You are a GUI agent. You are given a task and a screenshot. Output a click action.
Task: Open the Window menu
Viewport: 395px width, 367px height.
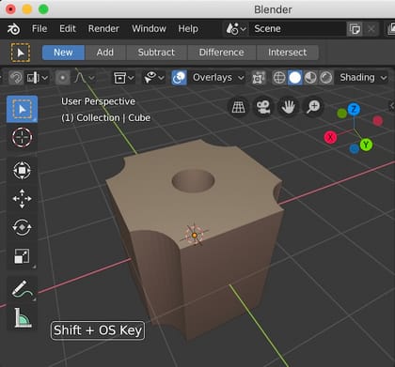(149, 29)
